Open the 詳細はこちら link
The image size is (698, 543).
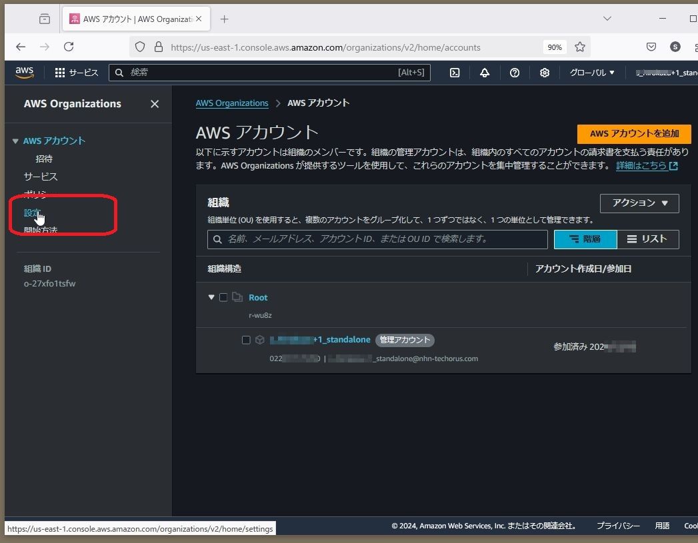[641, 165]
